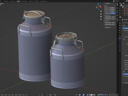Switch perspective/orthographic with the grid icon
This screenshot has height=96, width=128.
pos(101,19)
